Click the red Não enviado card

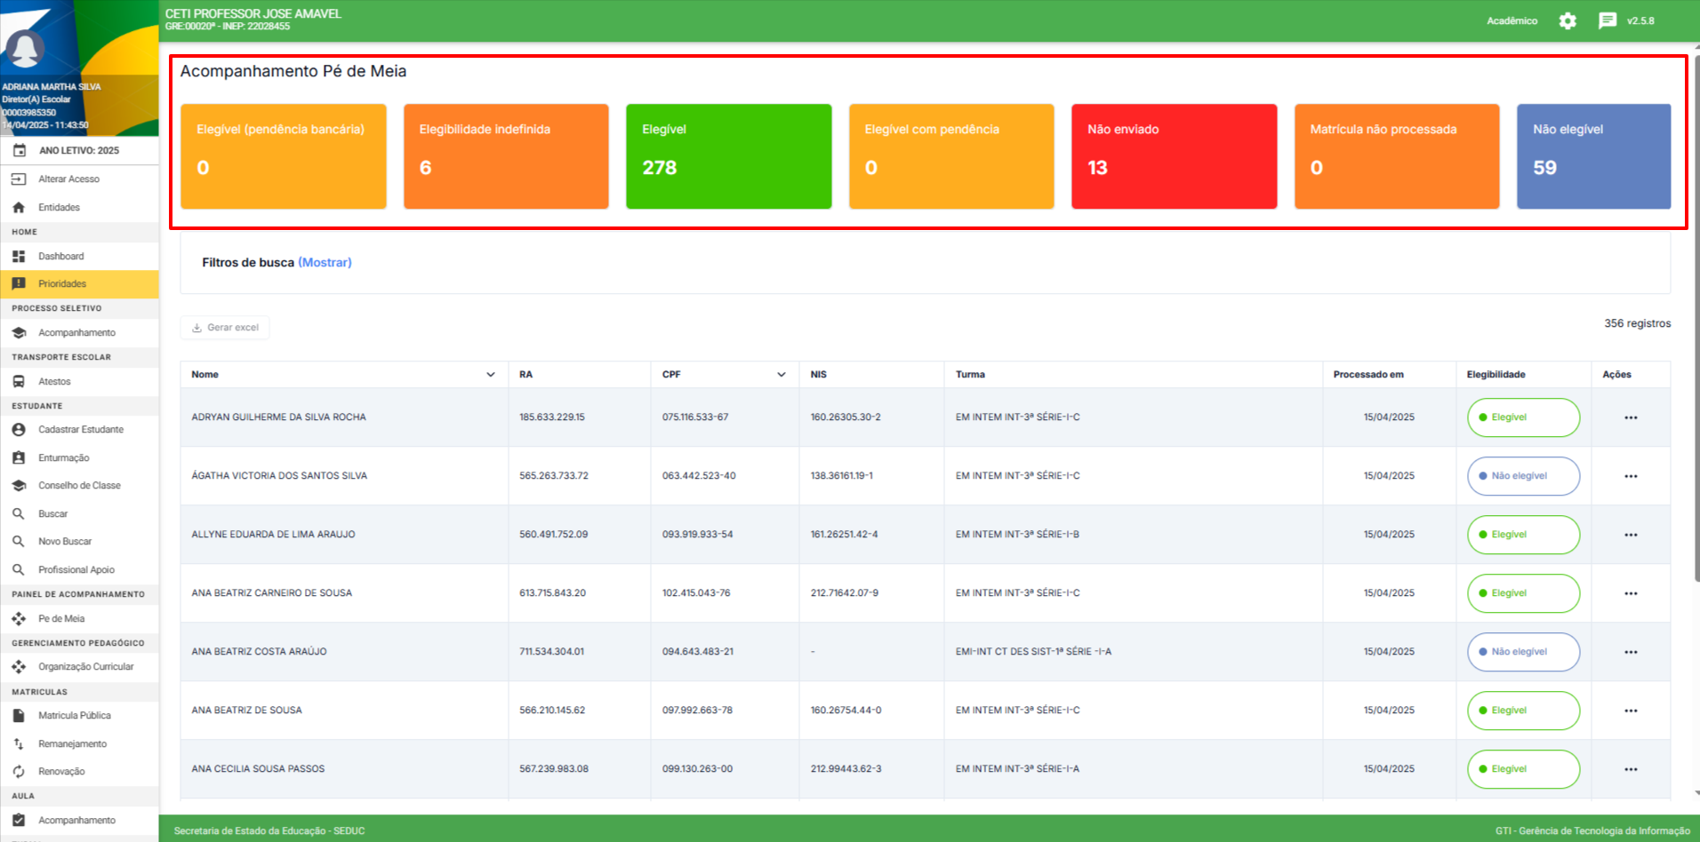click(x=1174, y=156)
